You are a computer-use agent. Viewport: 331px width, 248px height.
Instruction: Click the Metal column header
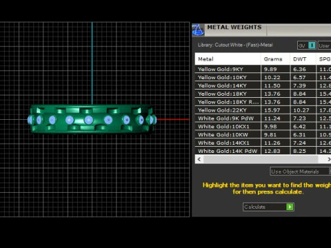[x=228, y=59]
